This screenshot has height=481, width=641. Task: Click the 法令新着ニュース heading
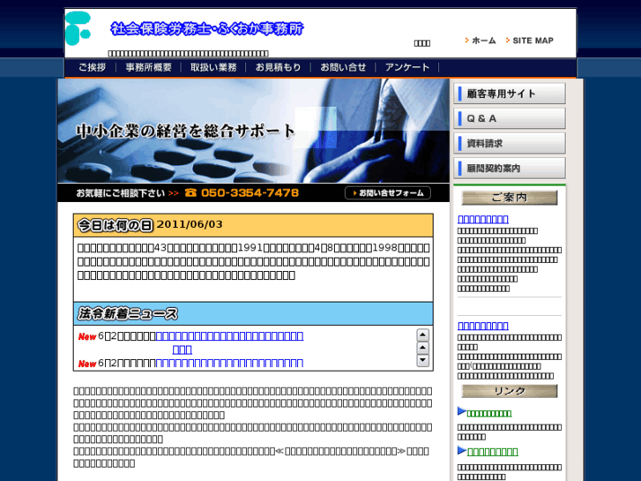[128, 314]
